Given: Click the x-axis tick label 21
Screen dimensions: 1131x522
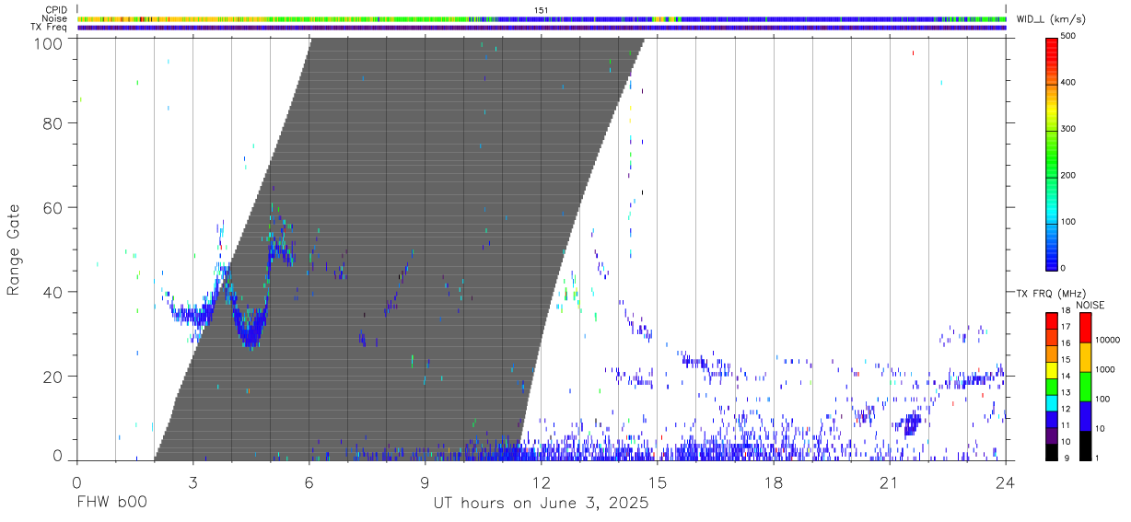Looking at the screenshot, I should click(x=889, y=482).
